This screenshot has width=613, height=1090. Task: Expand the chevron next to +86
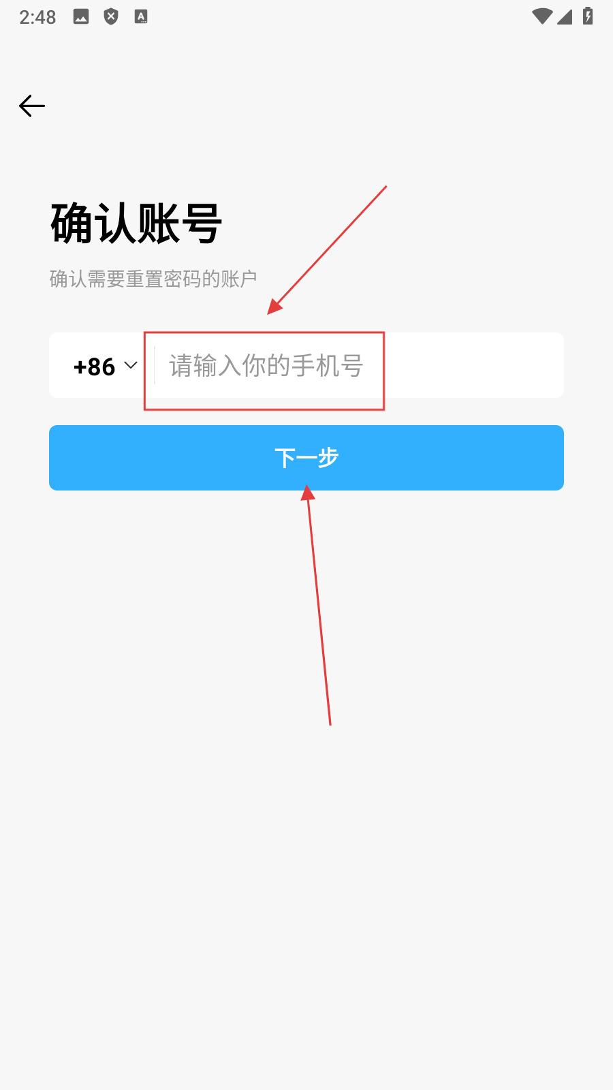click(131, 366)
